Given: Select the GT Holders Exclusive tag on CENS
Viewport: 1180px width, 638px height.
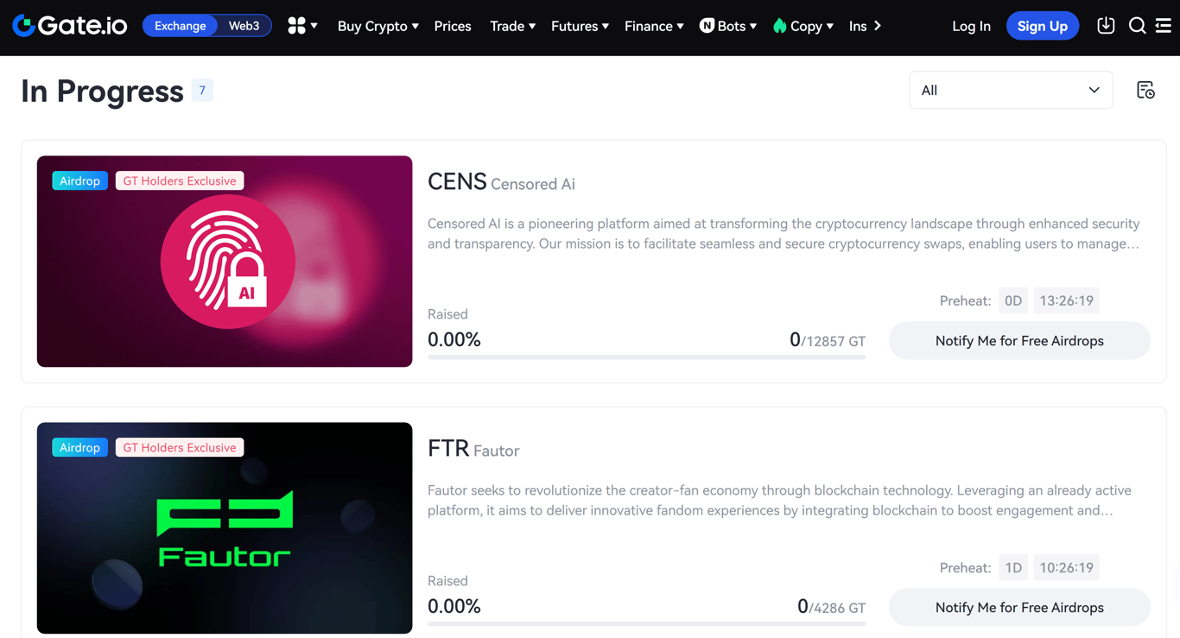Looking at the screenshot, I should [179, 180].
